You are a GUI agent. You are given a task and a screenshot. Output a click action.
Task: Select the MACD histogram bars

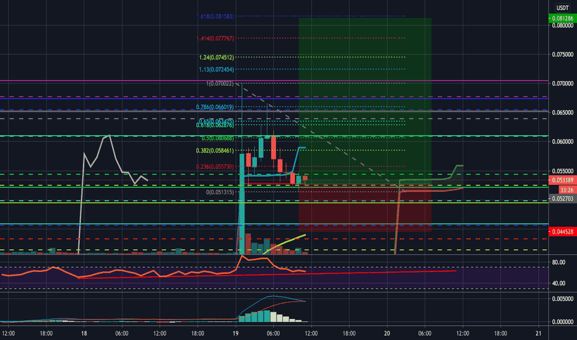[272, 317]
